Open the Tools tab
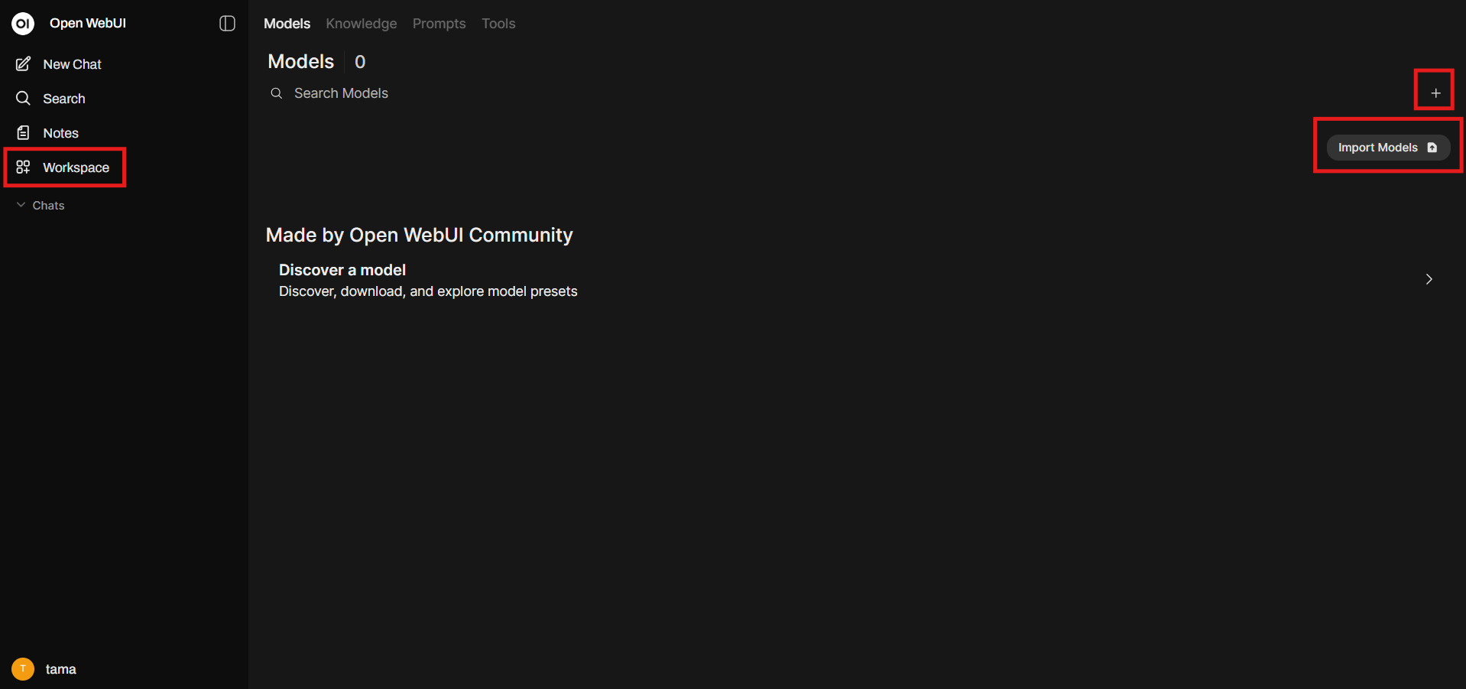This screenshot has height=689, width=1466. point(498,24)
